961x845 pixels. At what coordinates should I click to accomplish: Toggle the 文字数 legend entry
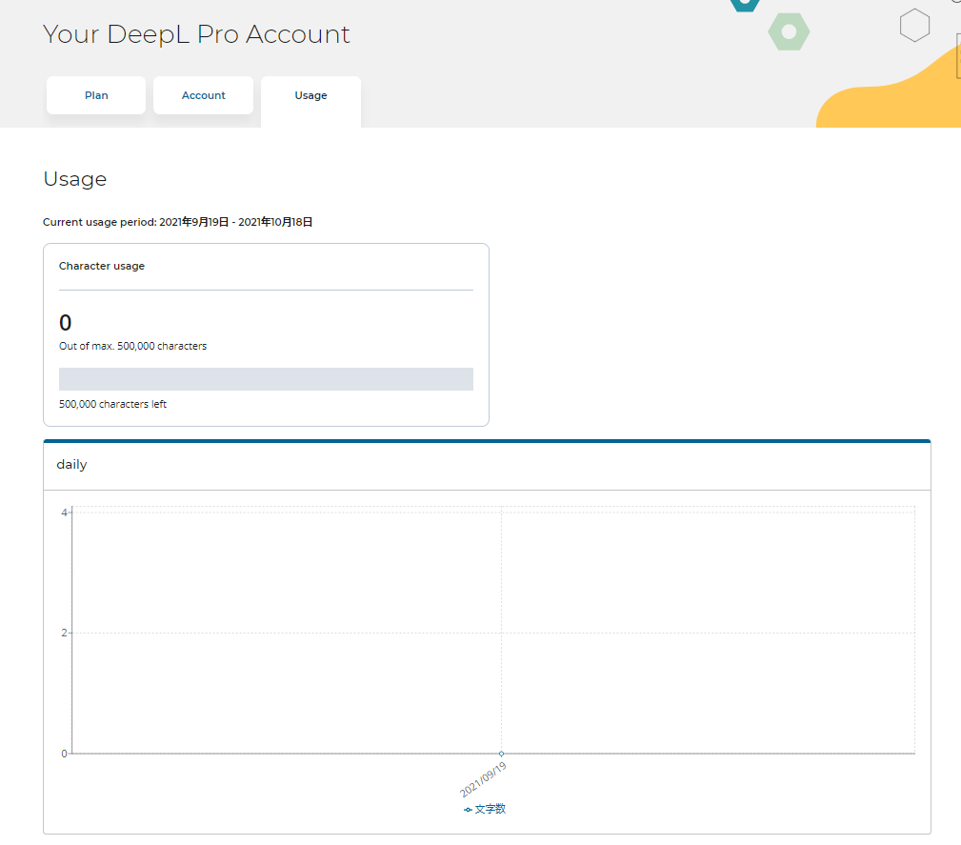point(485,810)
